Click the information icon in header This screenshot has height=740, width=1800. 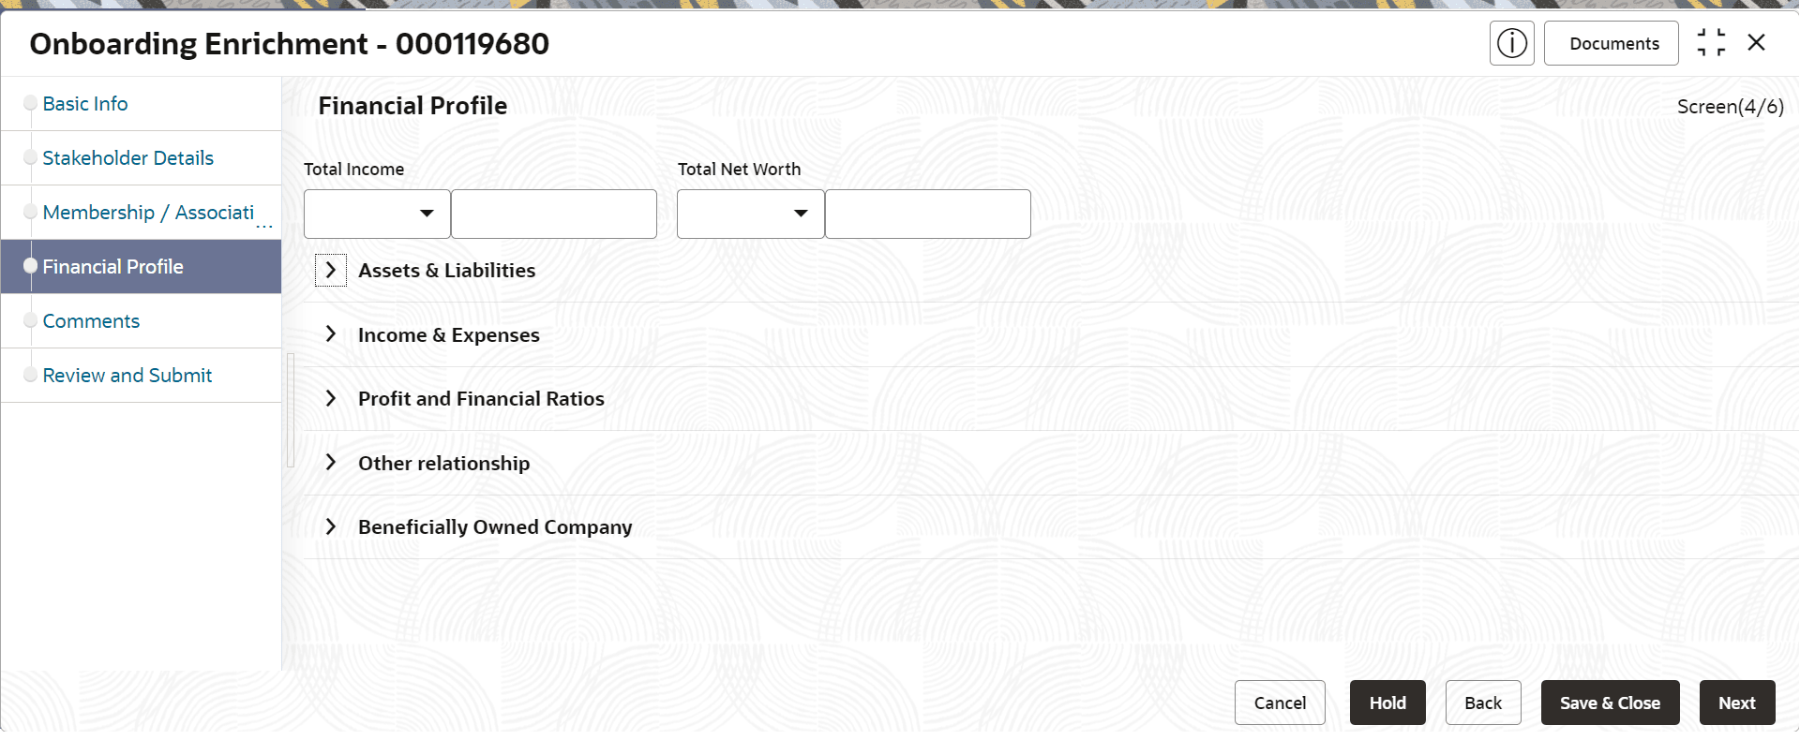1511,43
